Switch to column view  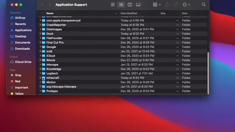[x=130, y=5]
